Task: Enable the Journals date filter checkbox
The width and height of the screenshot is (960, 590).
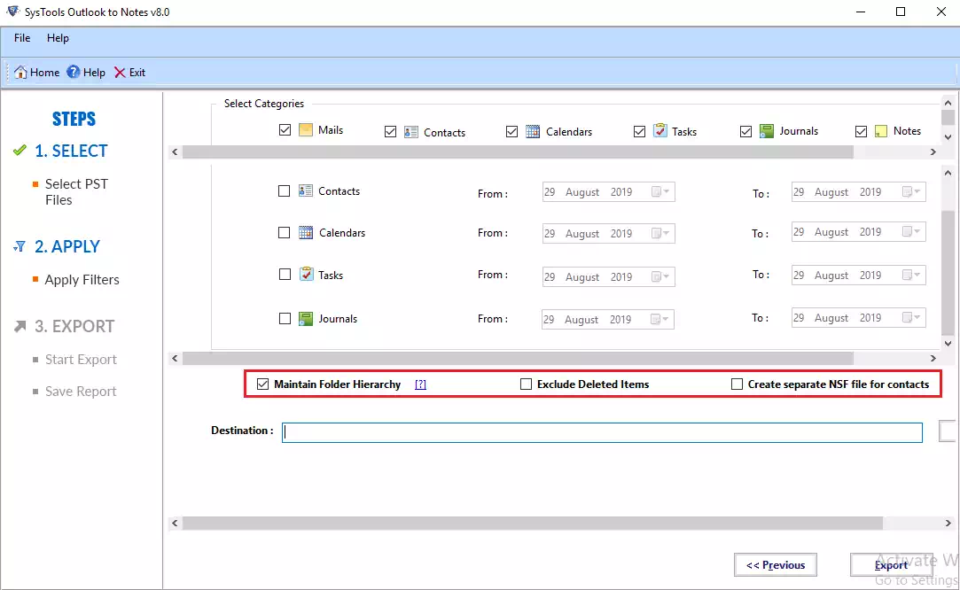Action: [x=285, y=318]
